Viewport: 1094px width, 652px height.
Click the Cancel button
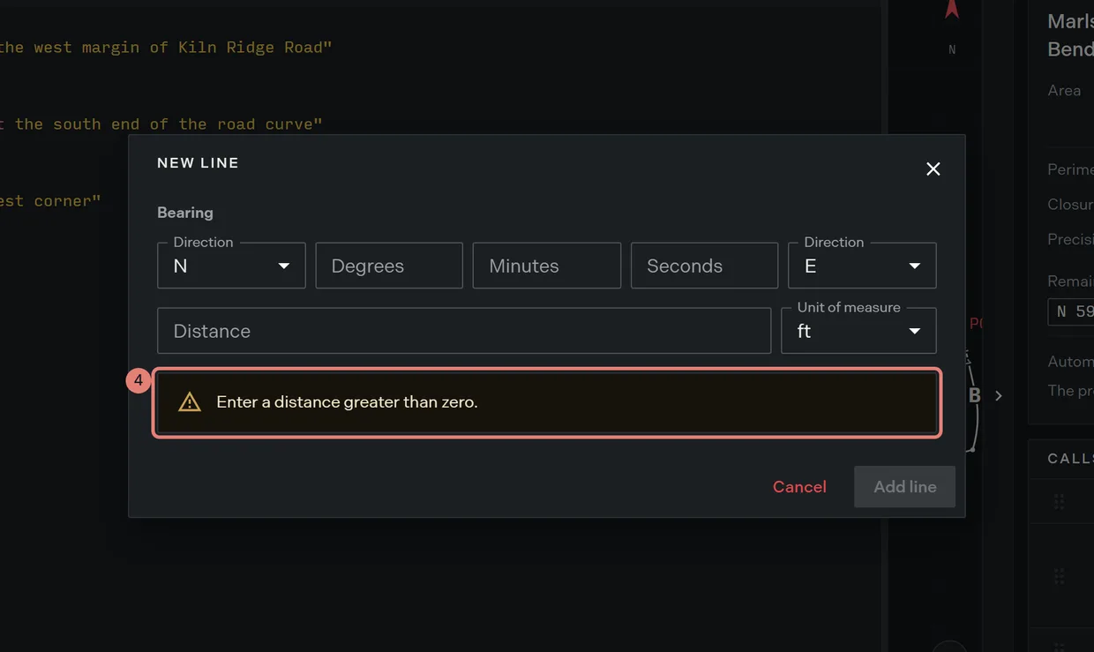click(799, 487)
